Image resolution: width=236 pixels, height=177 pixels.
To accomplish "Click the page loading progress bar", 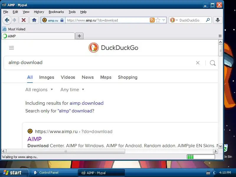I will pyautogui.click(x=201, y=157).
